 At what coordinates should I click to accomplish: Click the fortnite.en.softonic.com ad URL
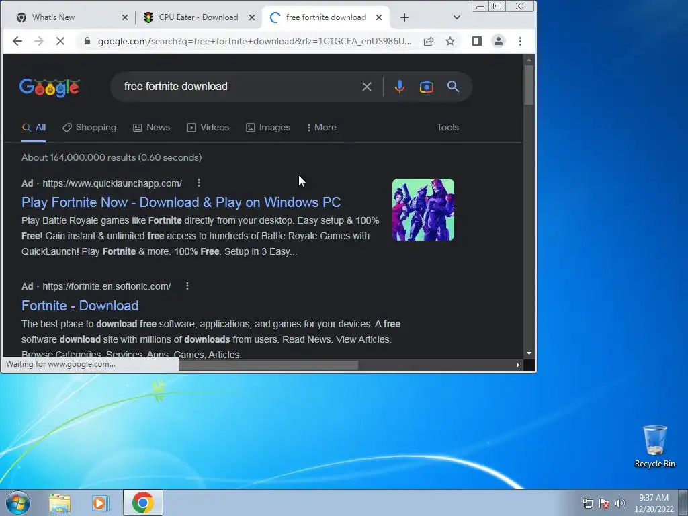(x=107, y=286)
